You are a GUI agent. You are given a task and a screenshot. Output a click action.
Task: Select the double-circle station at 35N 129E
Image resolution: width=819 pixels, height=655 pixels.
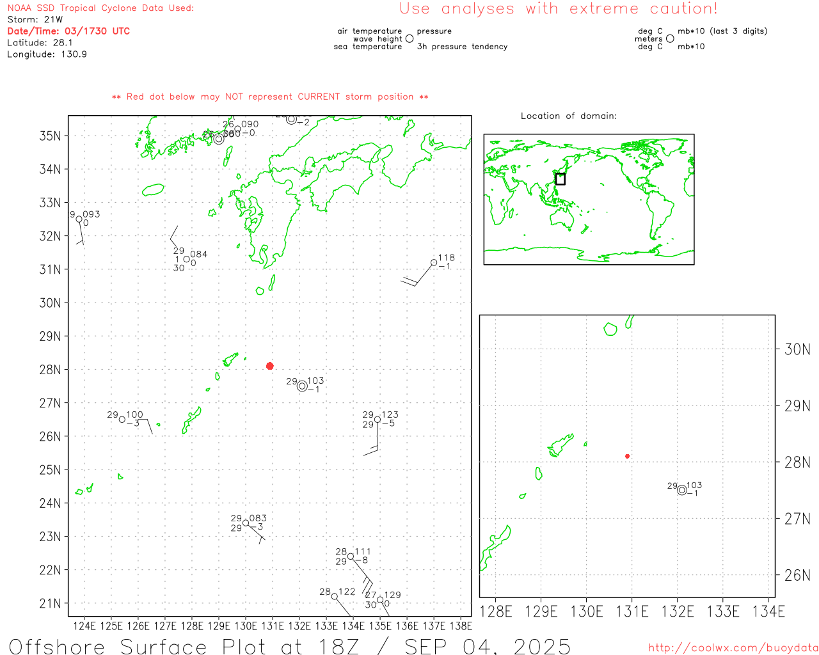tap(219, 139)
